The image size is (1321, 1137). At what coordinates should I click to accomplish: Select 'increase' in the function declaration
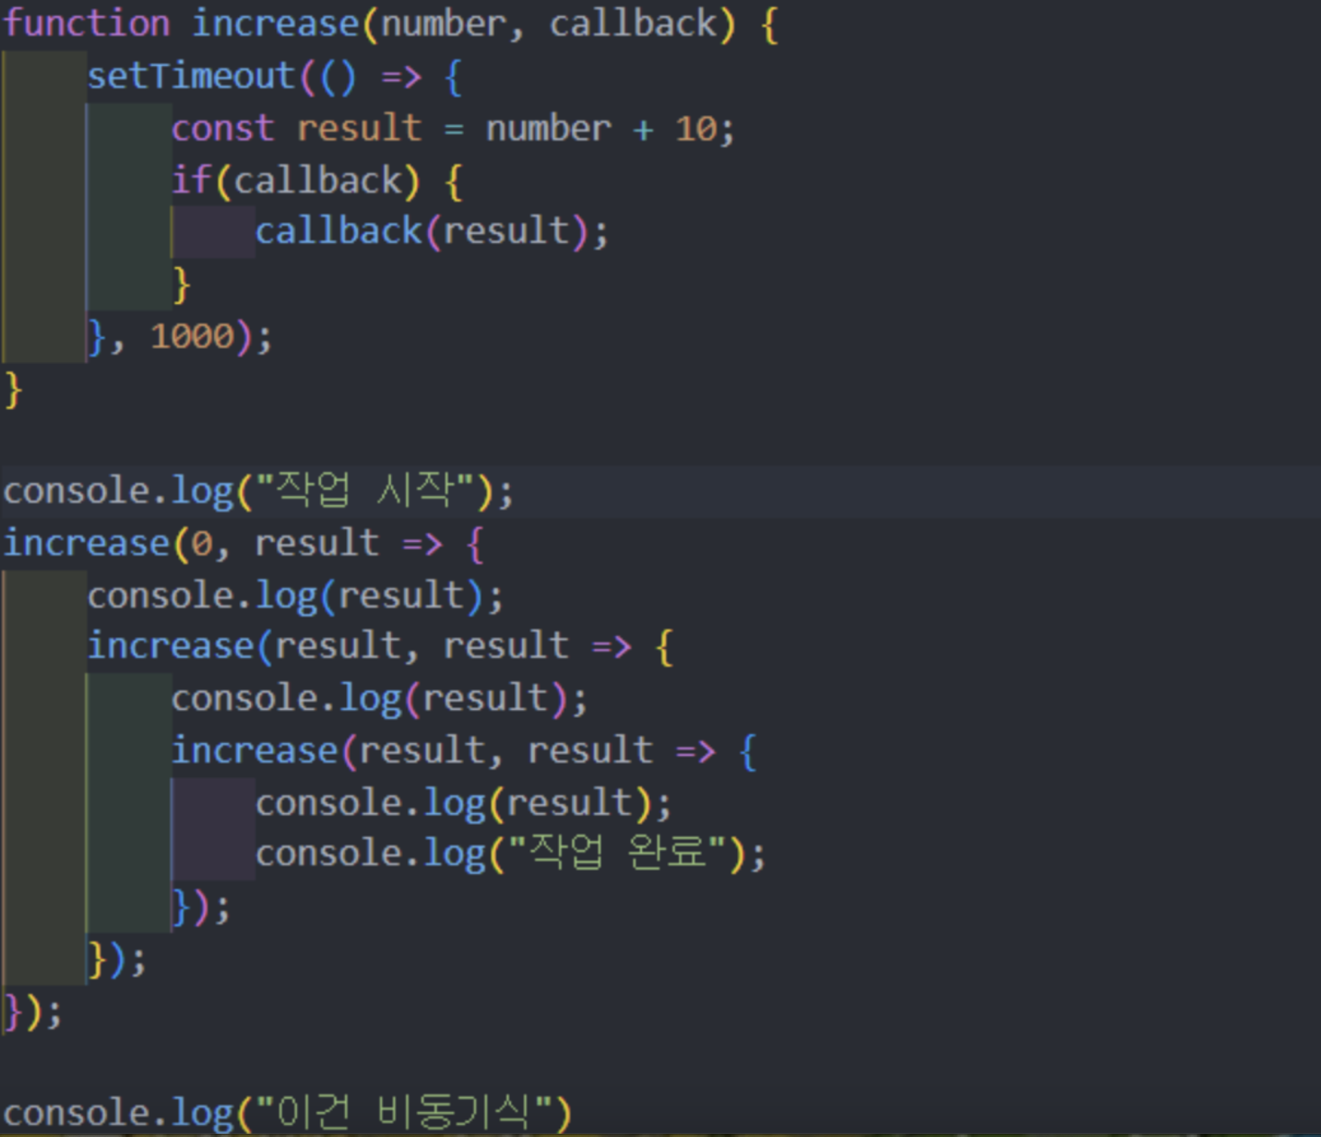pos(276,23)
